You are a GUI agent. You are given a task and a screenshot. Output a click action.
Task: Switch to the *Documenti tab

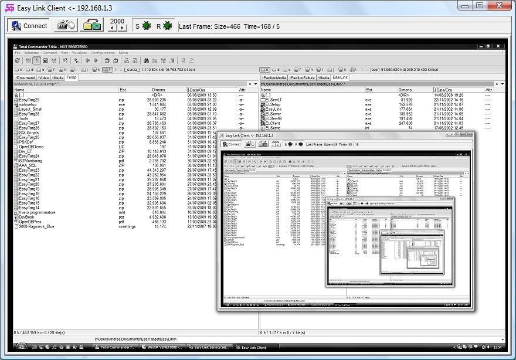(25, 77)
